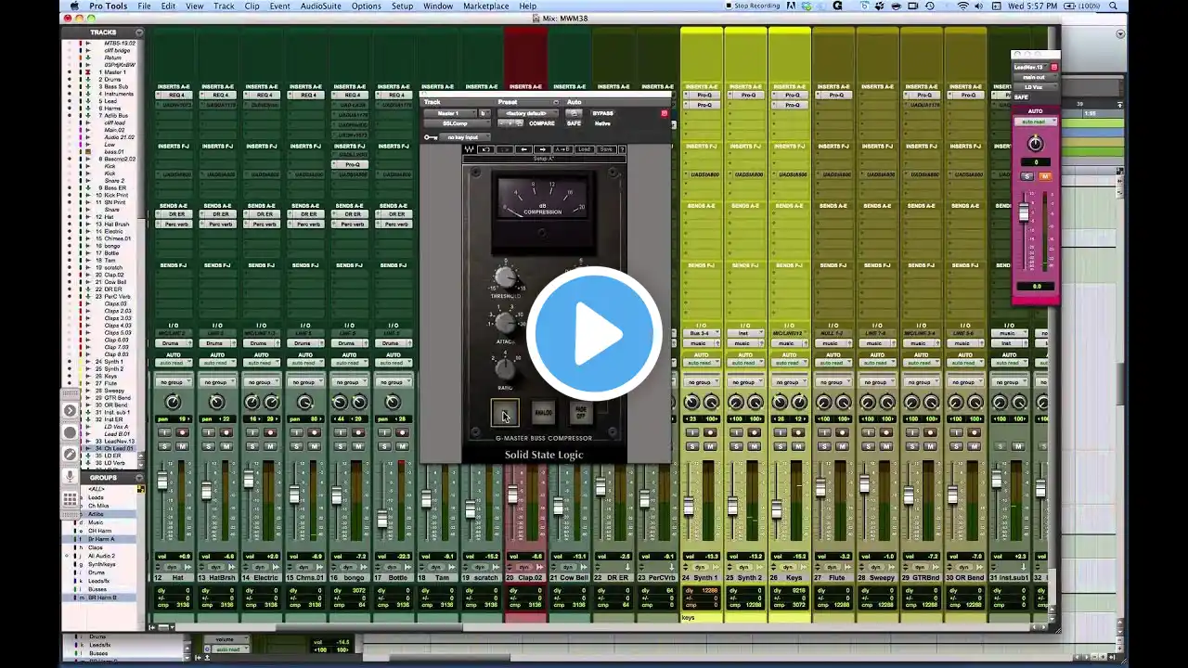Open the main out selector in floating window
Screen dimensions: 1188x668
click(x=1034, y=77)
